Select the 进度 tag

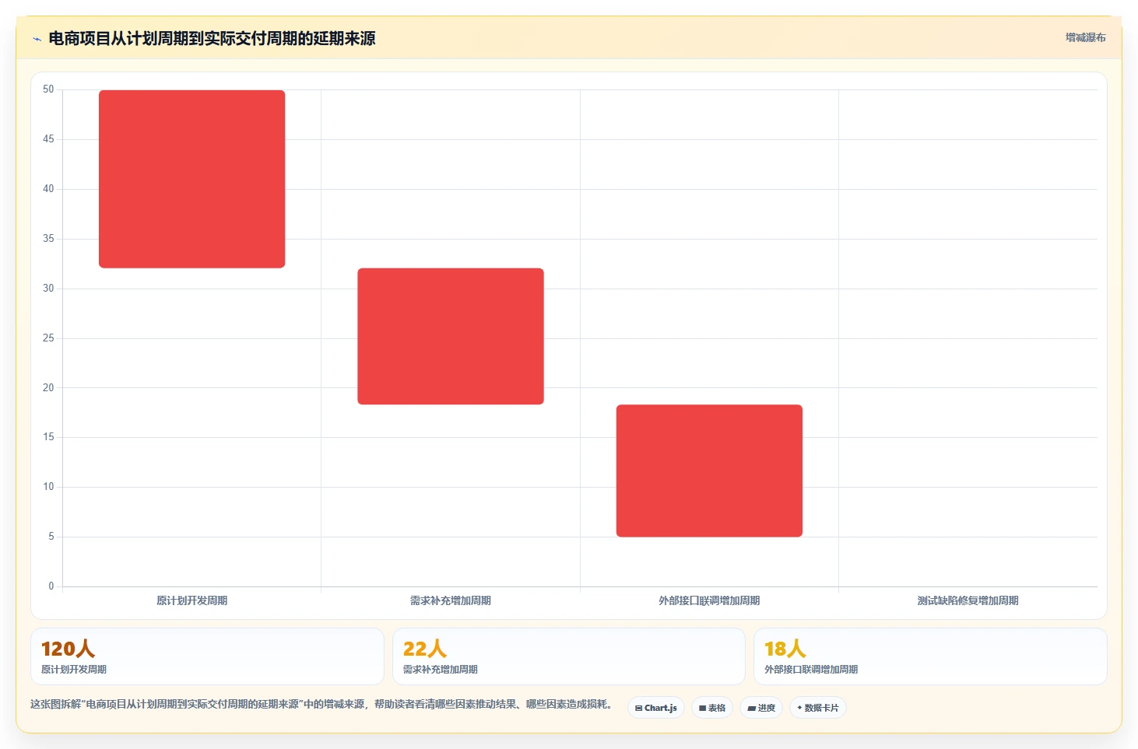(761, 708)
